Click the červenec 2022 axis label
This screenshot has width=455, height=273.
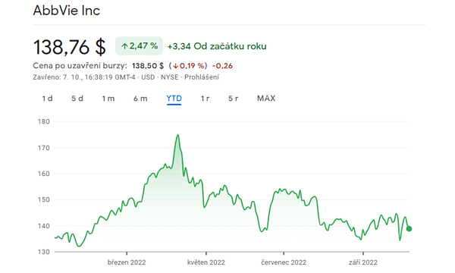click(284, 262)
